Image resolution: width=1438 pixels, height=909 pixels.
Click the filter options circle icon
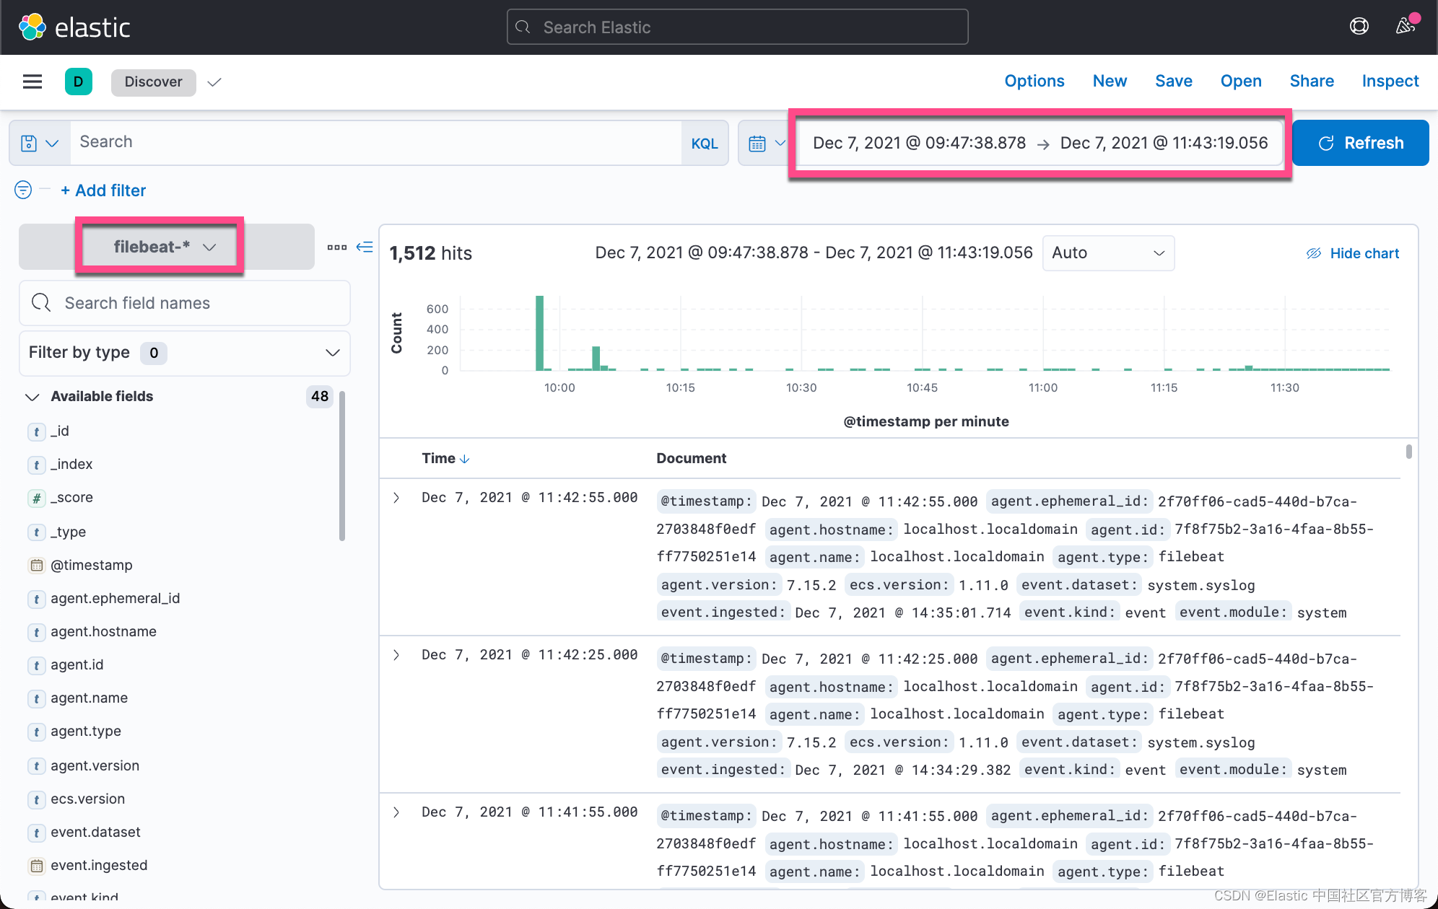[x=23, y=190]
